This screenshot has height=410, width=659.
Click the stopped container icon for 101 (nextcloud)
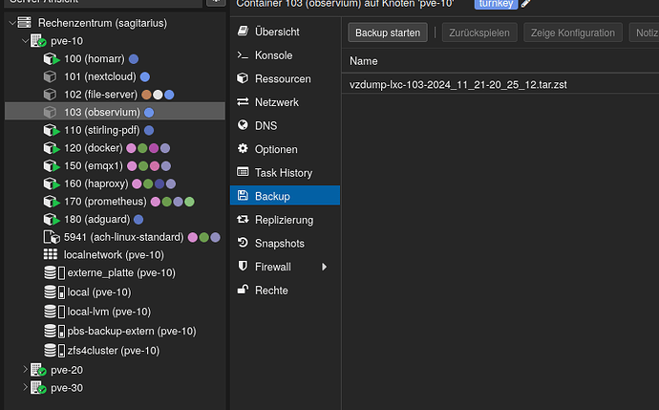[50, 76]
